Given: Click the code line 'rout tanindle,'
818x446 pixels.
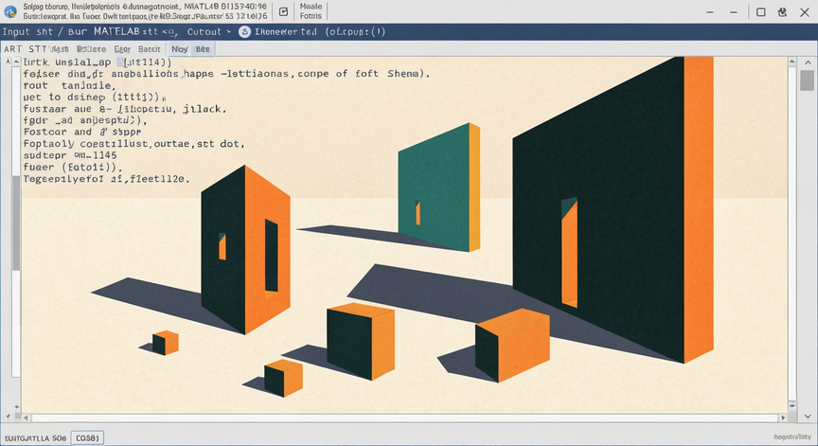Looking at the screenshot, I should point(67,85).
